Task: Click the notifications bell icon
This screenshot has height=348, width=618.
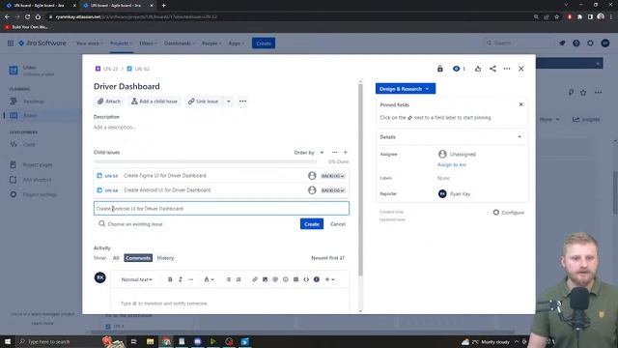Action: pyautogui.click(x=562, y=43)
